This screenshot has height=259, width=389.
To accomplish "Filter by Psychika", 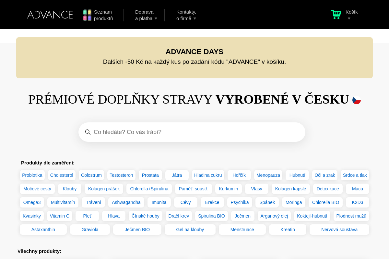I will tap(240, 202).
